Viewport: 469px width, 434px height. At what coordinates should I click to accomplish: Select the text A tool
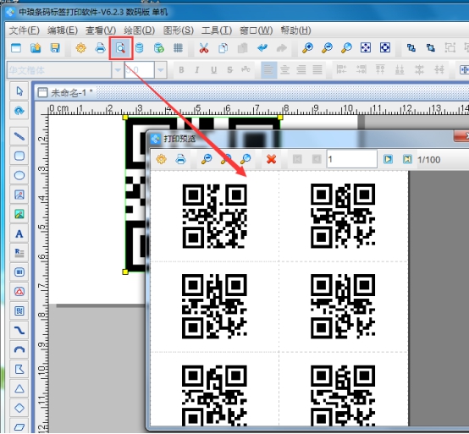pos(19,233)
